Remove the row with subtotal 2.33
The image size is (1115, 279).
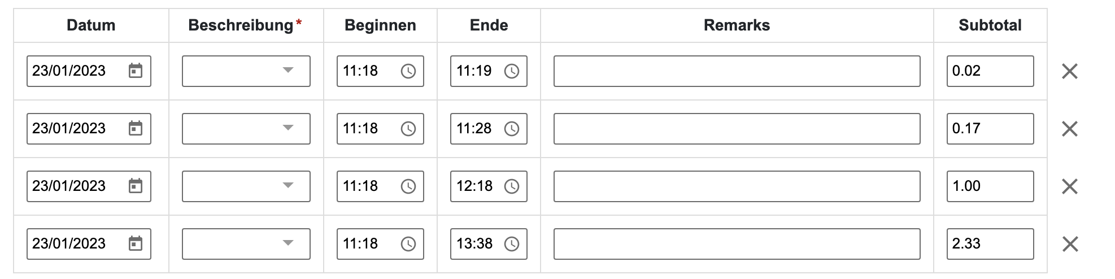(1070, 244)
